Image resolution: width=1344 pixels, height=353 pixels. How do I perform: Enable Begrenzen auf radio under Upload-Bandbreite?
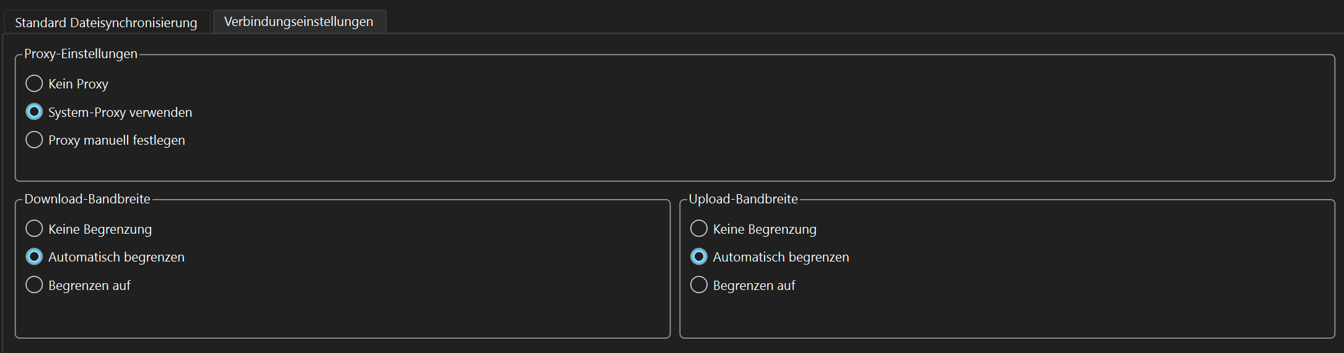(698, 285)
